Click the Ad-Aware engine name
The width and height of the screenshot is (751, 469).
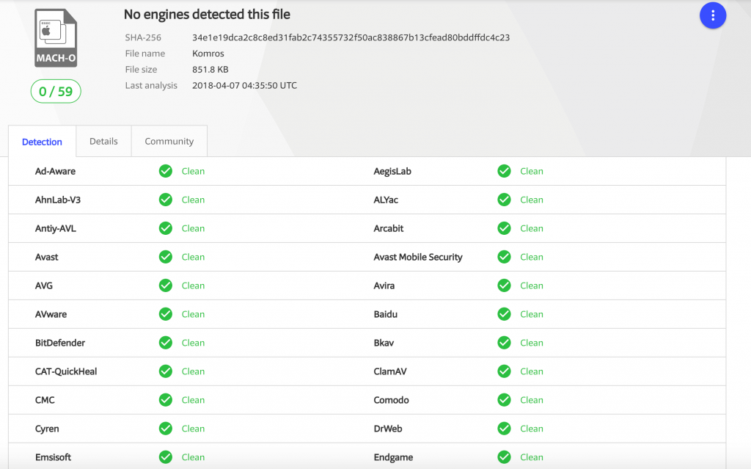coord(55,171)
